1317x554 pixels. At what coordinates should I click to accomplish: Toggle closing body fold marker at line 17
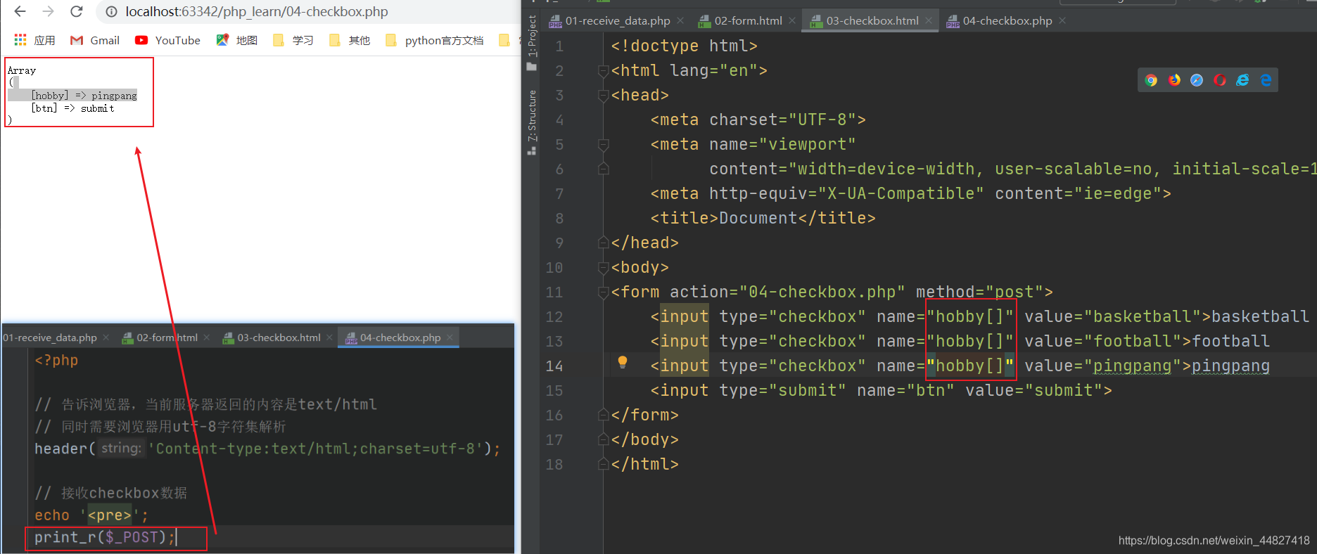click(603, 440)
